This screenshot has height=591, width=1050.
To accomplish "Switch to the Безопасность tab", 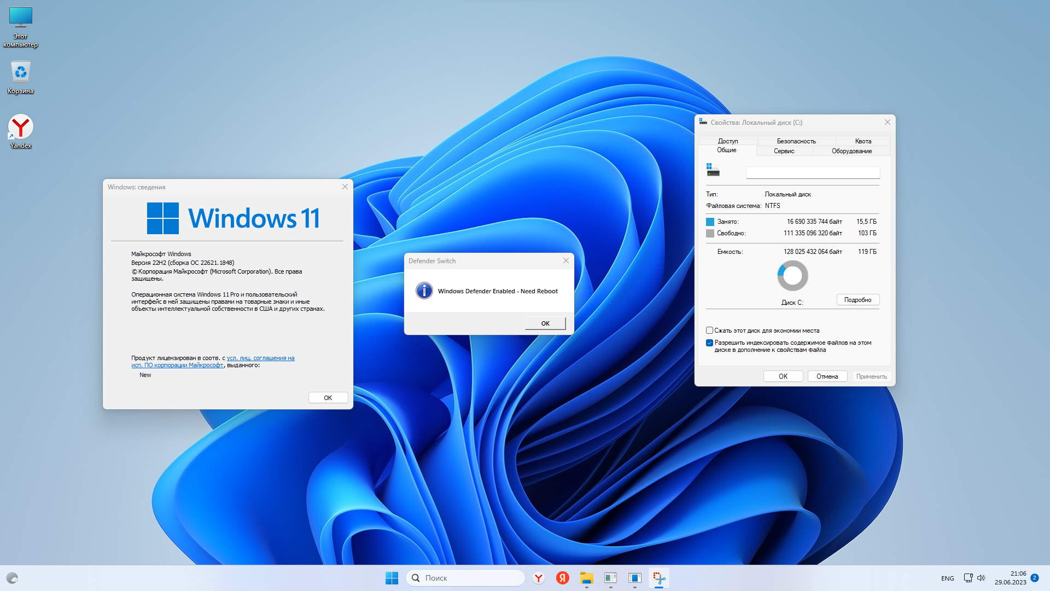I will [x=796, y=141].
